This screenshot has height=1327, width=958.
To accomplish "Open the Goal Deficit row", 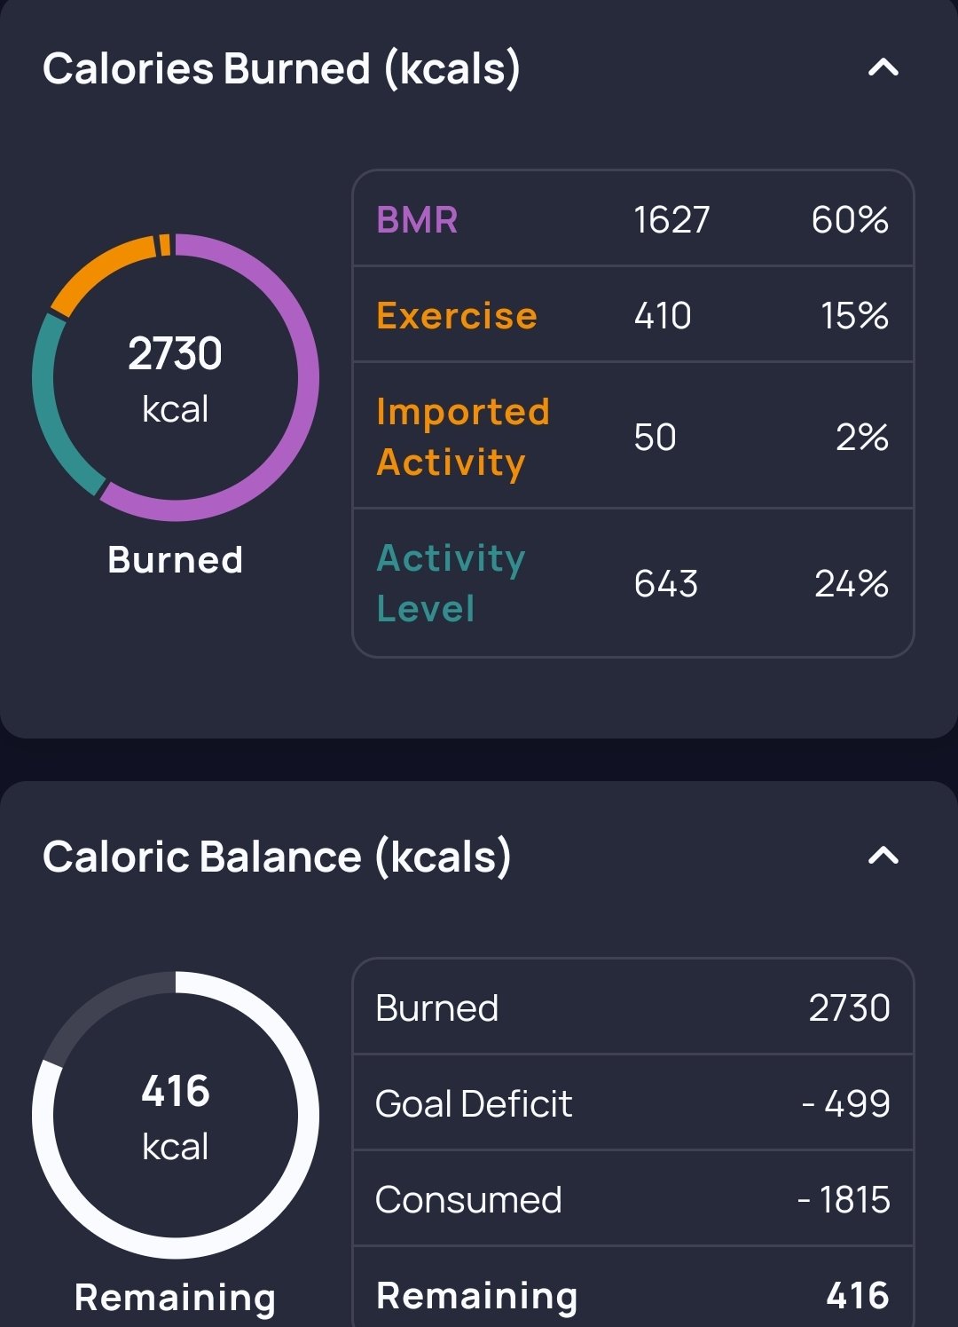I will 633,1103.
